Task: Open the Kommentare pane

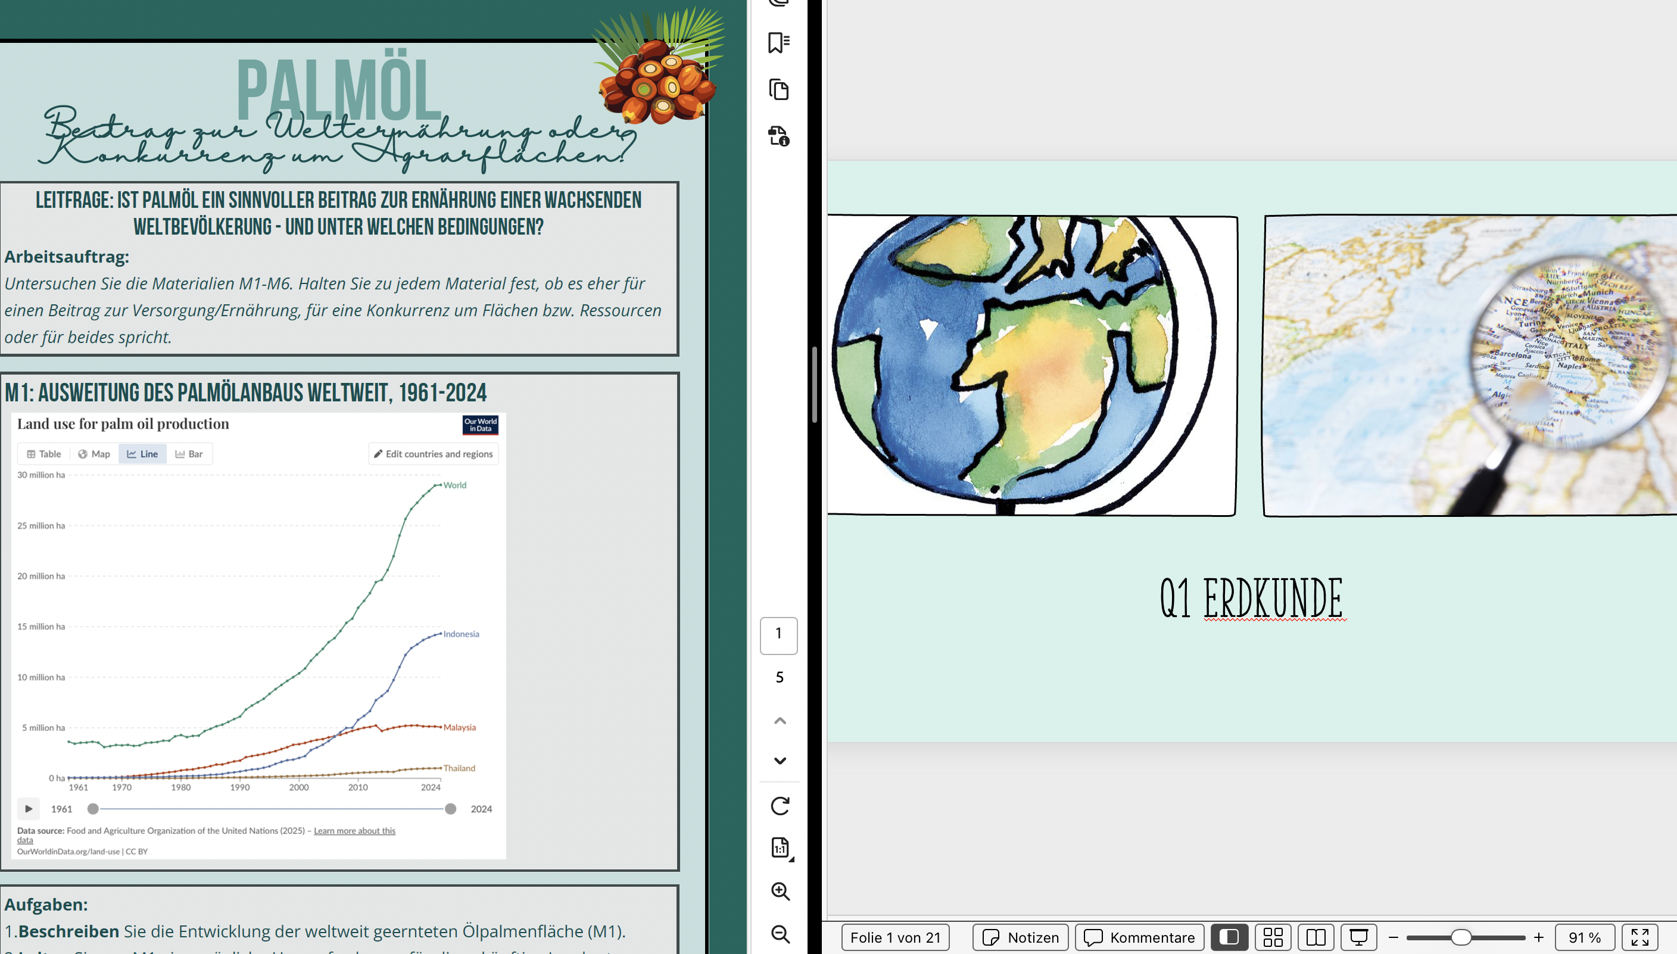Action: 1140,937
